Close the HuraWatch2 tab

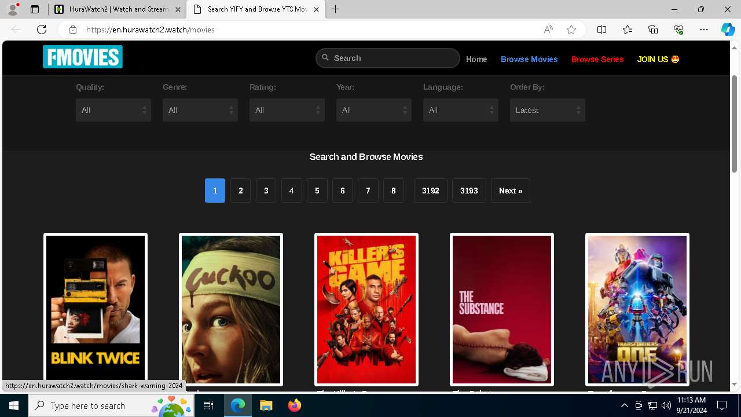click(x=178, y=9)
